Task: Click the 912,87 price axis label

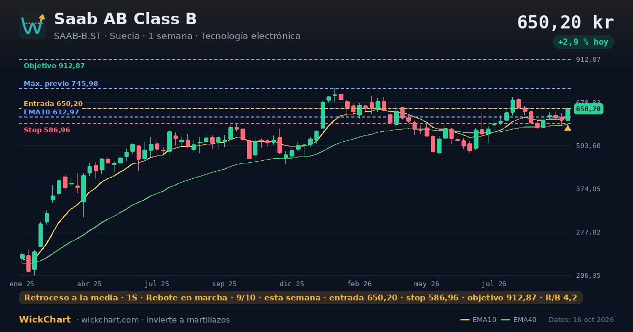Action: (588, 60)
